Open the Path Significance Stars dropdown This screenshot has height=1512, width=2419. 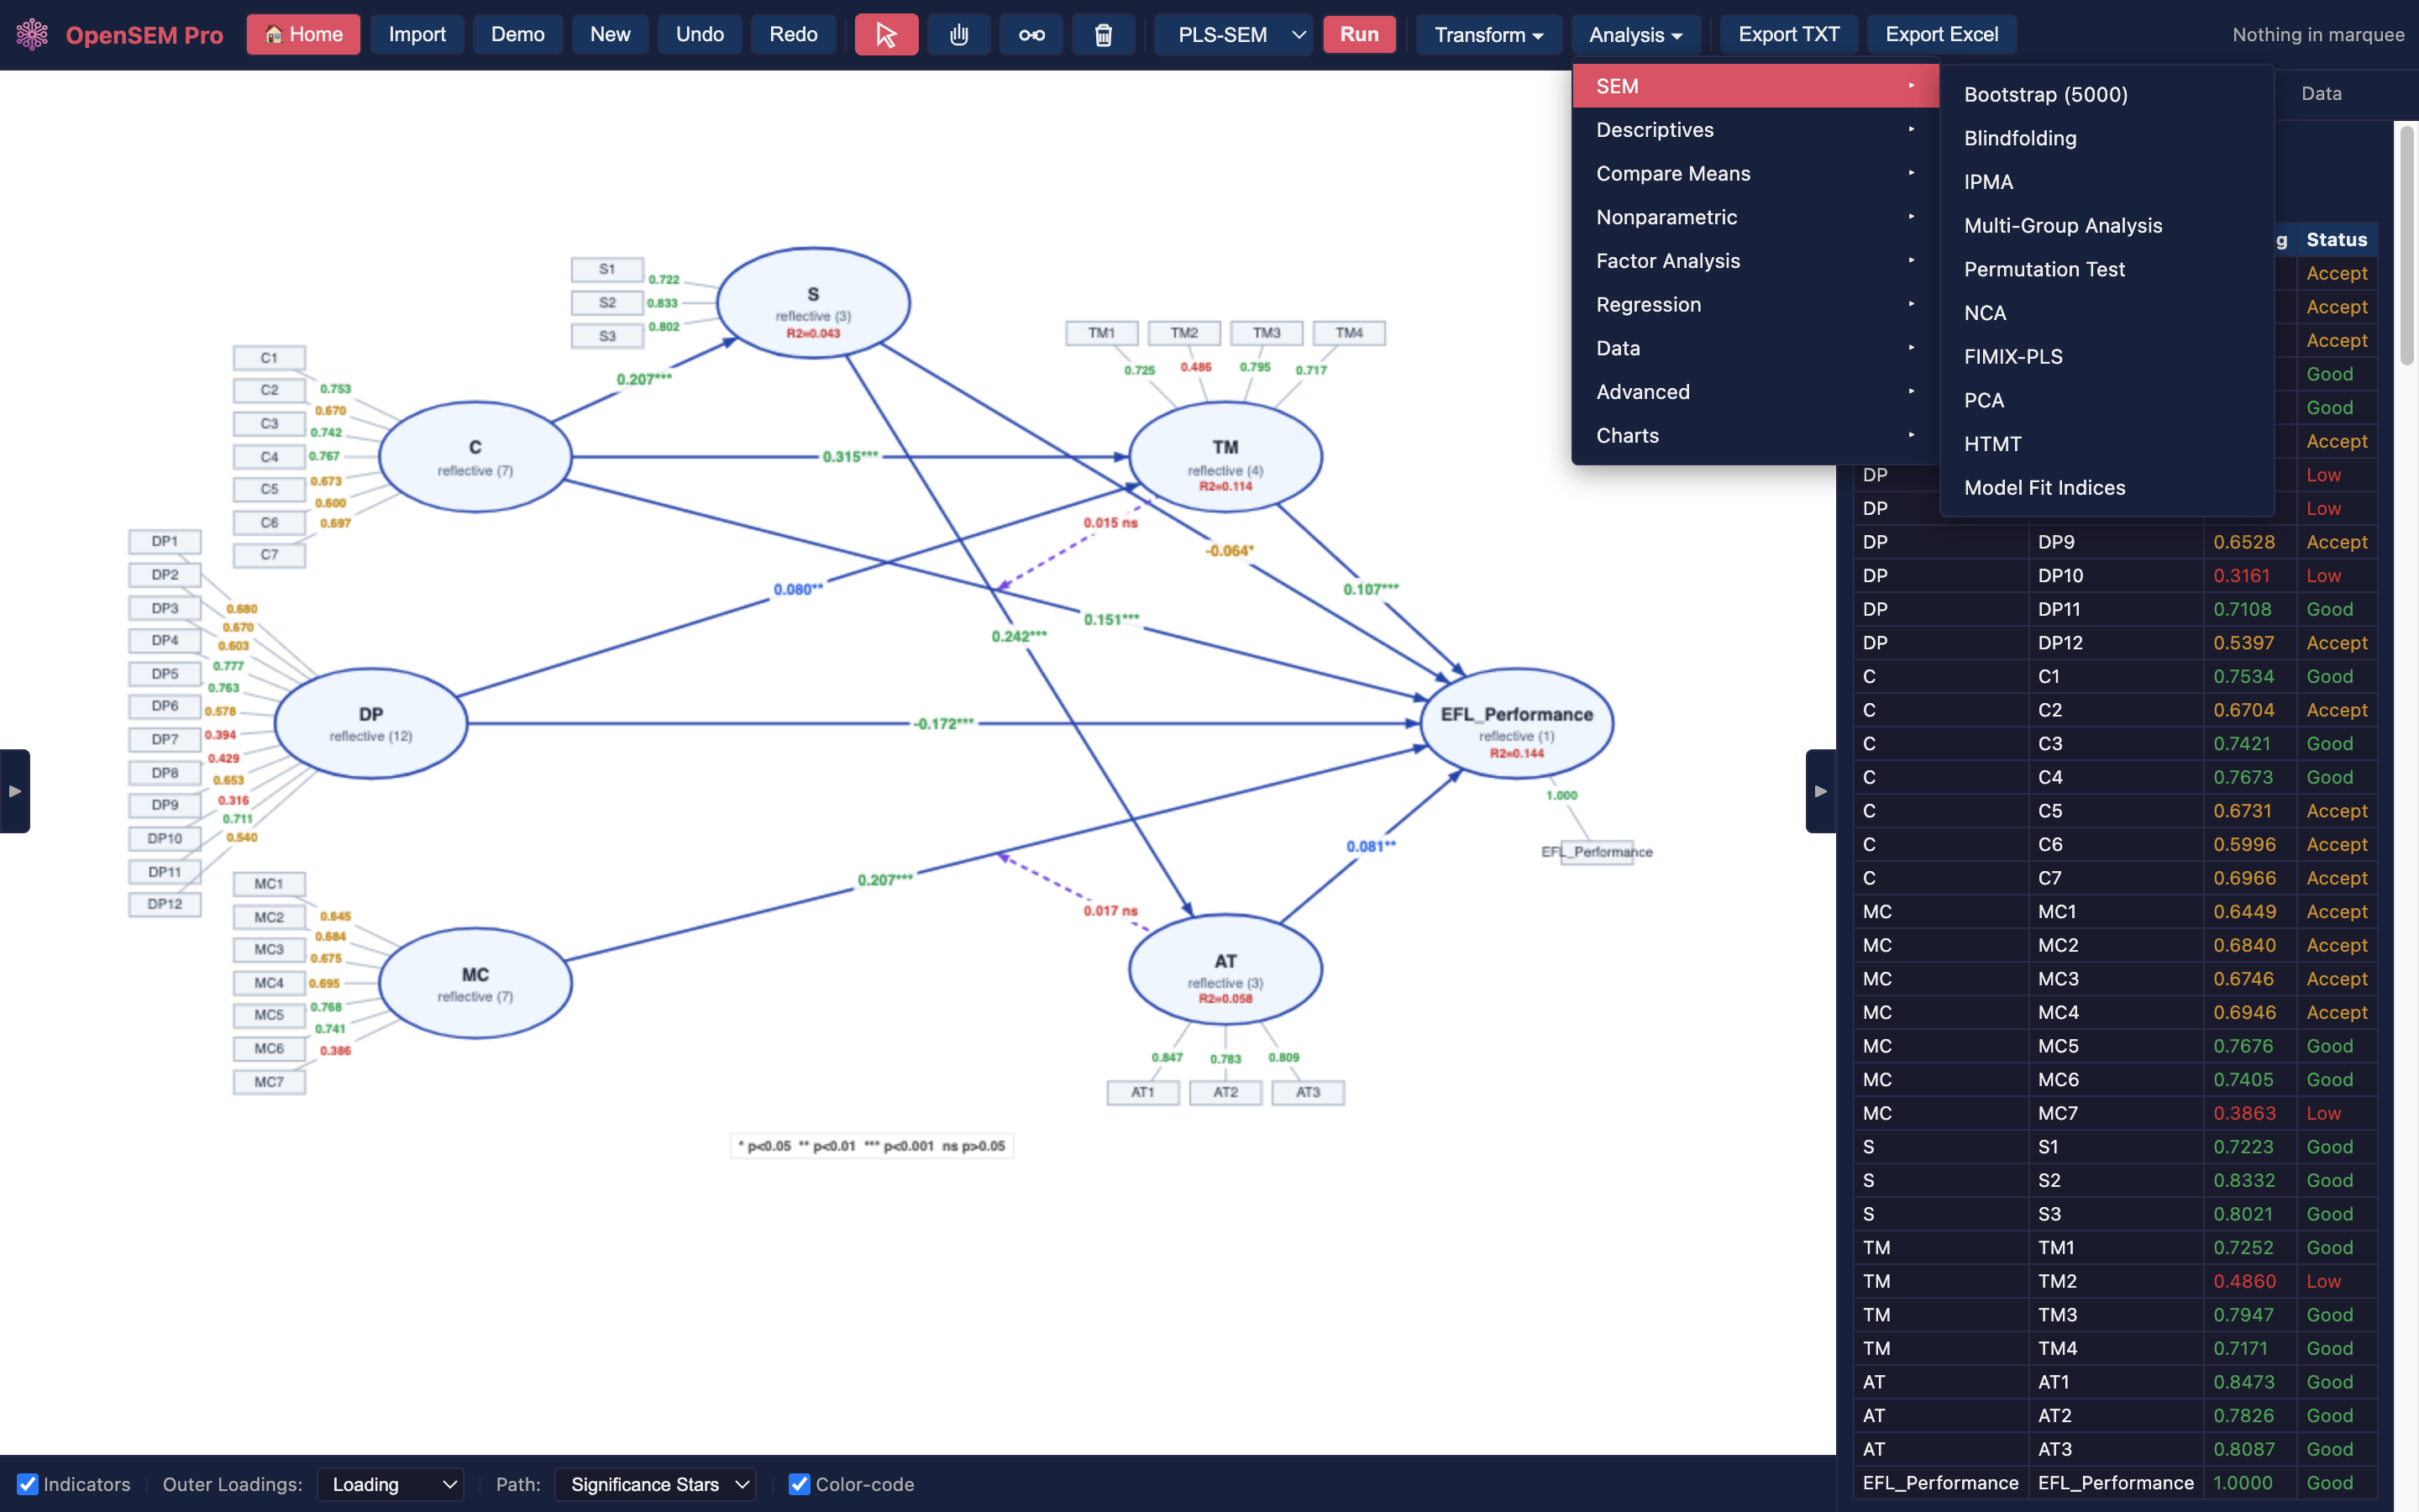pyautogui.click(x=655, y=1484)
